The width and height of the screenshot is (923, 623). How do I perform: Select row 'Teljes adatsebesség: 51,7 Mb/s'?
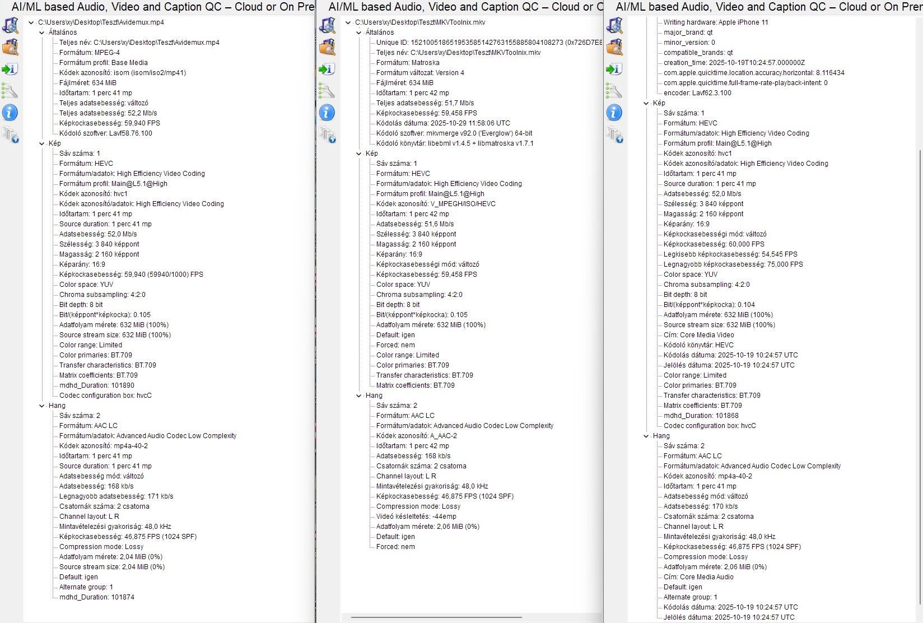point(425,103)
